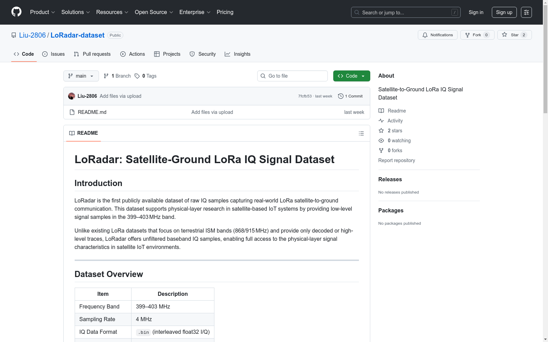Image resolution: width=548 pixels, height=342 pixels.
Task: Click the star icon beside 2 stars
Action: coord(381,131)
